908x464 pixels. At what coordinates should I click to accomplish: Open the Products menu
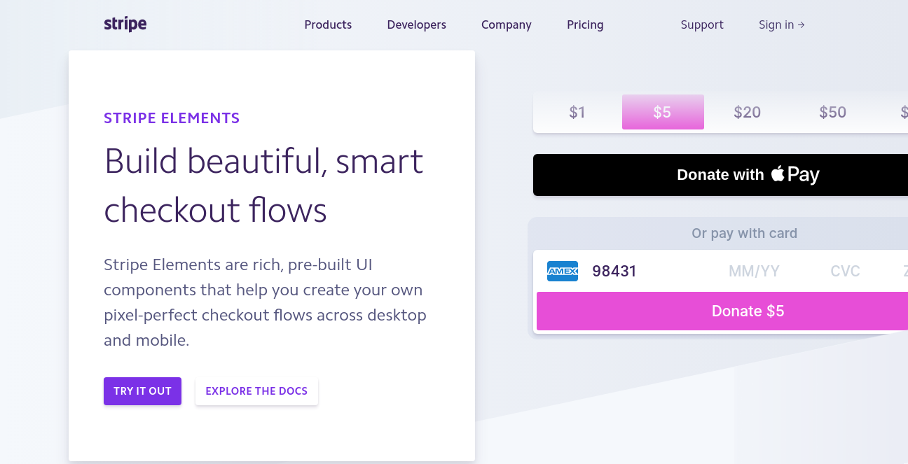coord(328,24)
